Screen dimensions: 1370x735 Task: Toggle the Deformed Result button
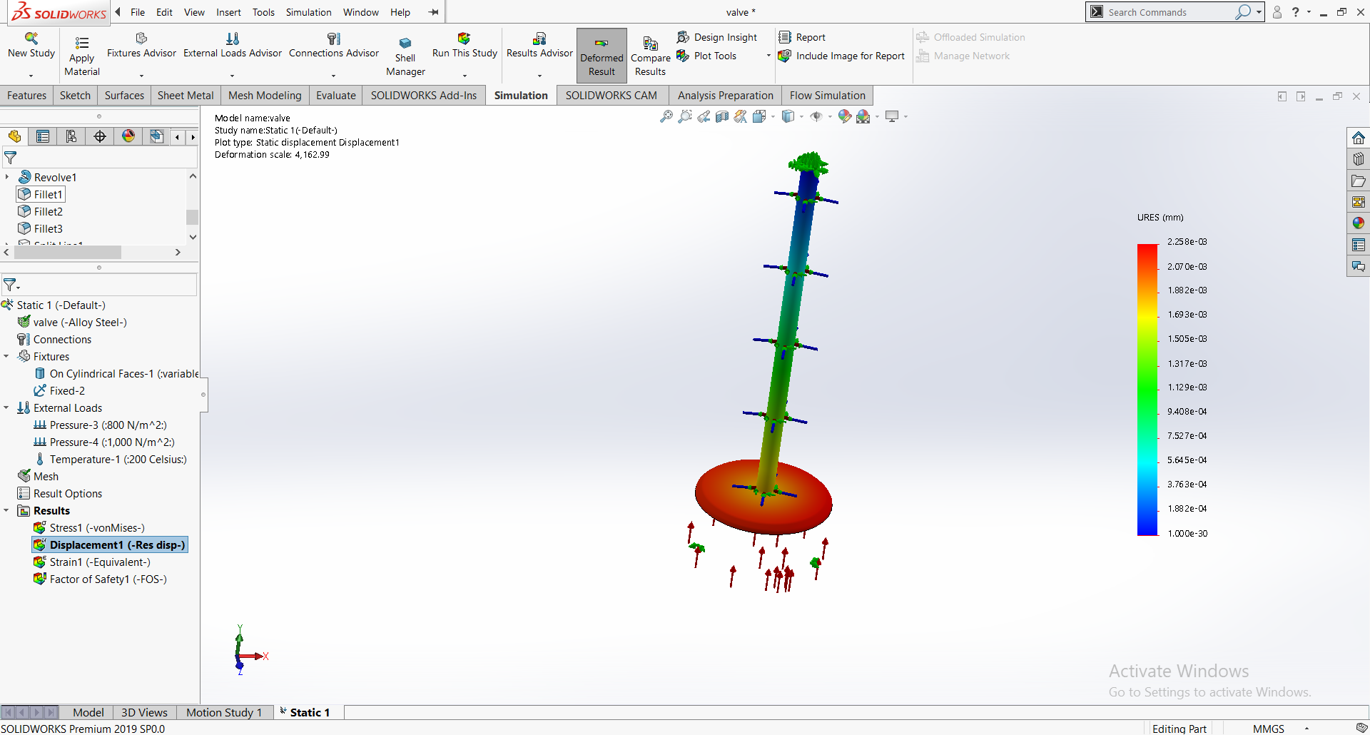coord(602,56)
